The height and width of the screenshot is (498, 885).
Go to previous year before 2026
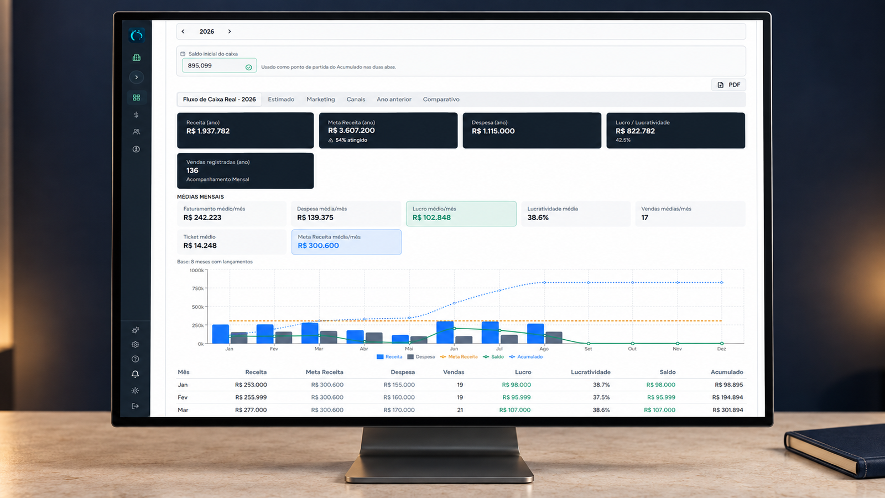(183, 32)
